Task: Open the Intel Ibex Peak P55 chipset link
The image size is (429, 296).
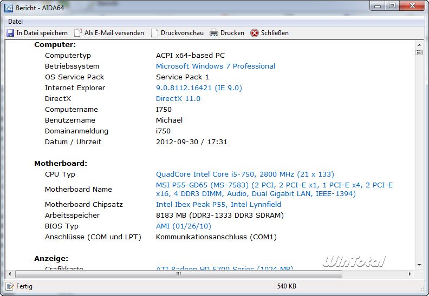Action: tap(218, 205)
